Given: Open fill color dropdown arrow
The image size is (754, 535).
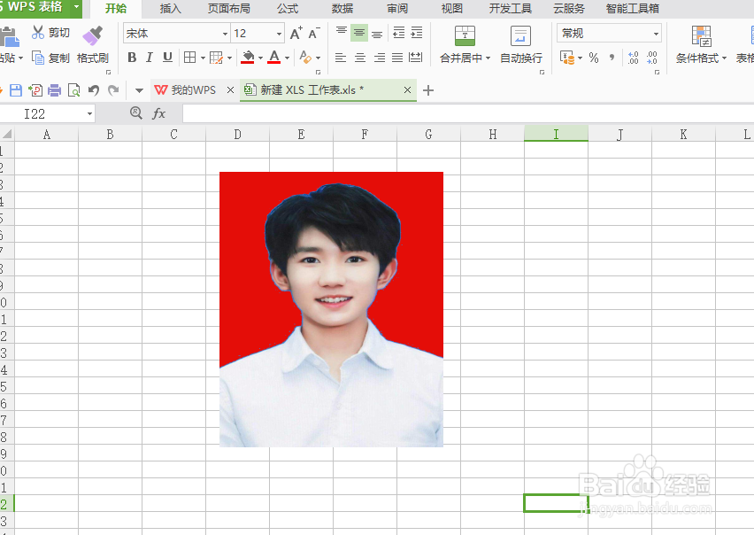Looking at the screenshot, I should click(261, 58).
